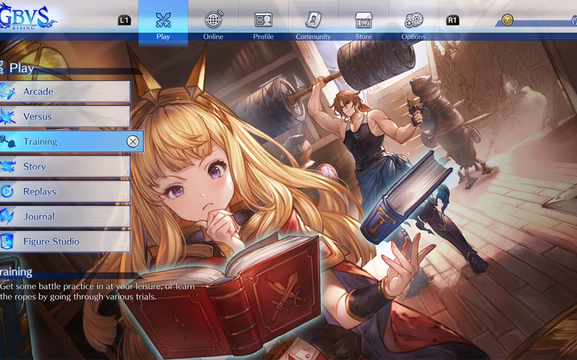
Task: Open the Options gears icon
Action: (x=414, y=20)
